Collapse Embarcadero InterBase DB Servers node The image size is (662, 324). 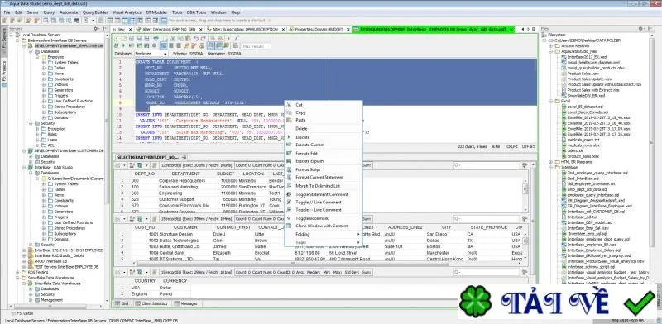17,40
